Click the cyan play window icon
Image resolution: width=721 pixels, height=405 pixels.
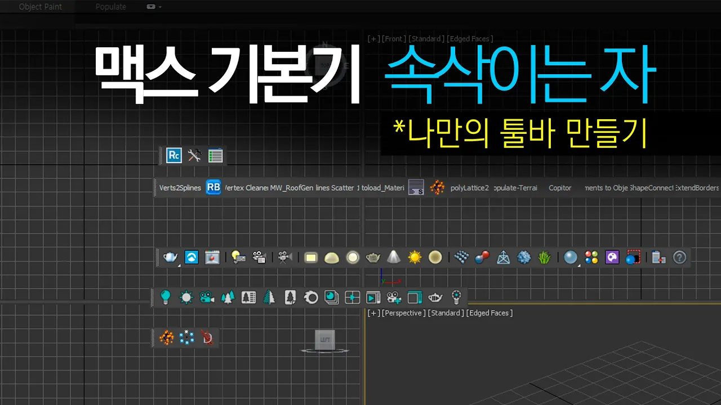click(373, 297)
